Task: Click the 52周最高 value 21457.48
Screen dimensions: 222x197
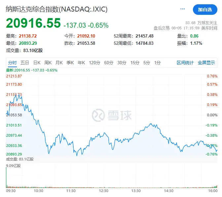Action: 145,36
